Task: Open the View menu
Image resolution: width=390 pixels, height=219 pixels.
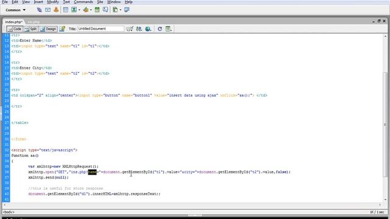Action: coord(26,2)
